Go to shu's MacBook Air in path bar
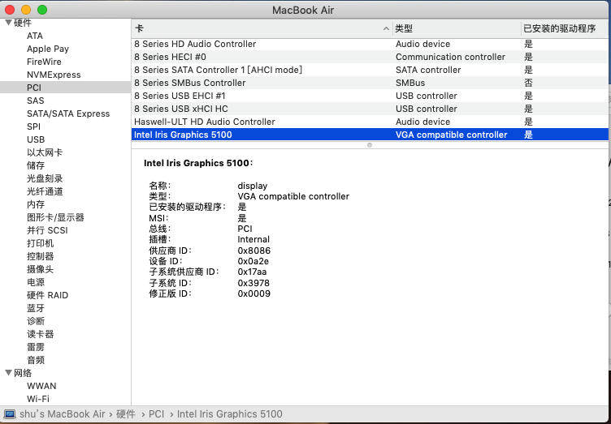This screenshot has width=611, height=424. pos(62,414)
